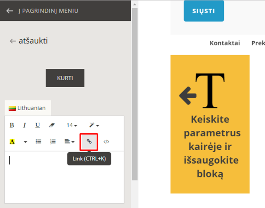Insert a link with the chain icon

point(89,142)
